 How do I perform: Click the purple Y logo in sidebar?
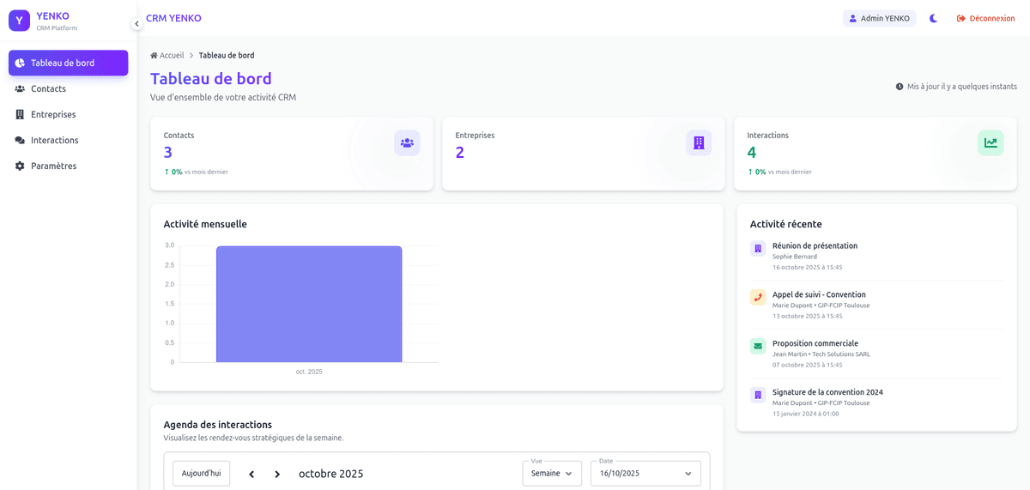[19, 21]
